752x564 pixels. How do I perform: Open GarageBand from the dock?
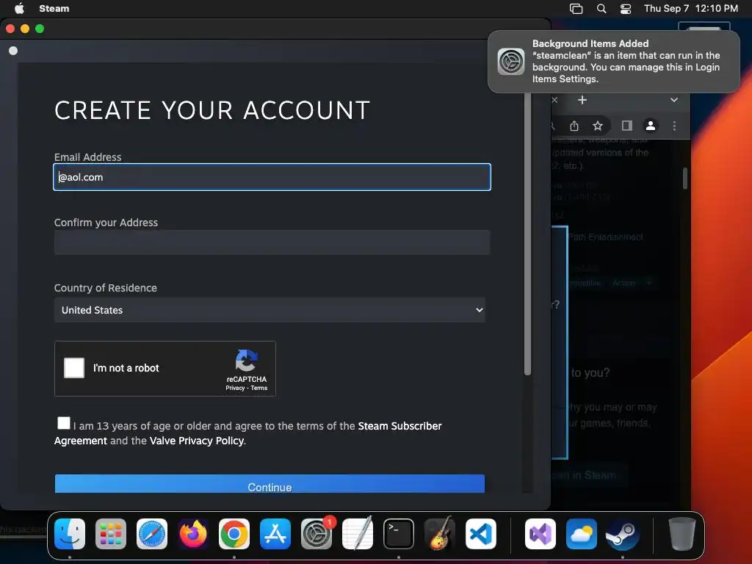pyautogui.click(x=440, y=533)
